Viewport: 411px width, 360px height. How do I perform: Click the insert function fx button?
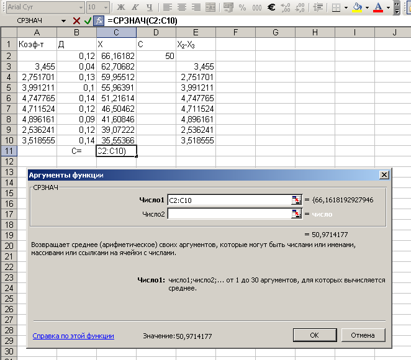(99, 20)
